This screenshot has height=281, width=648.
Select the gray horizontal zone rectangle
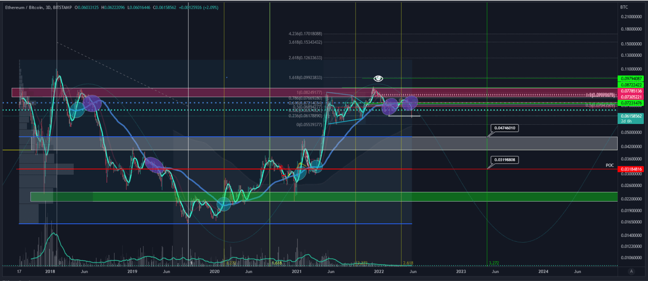tap(324, 144)
